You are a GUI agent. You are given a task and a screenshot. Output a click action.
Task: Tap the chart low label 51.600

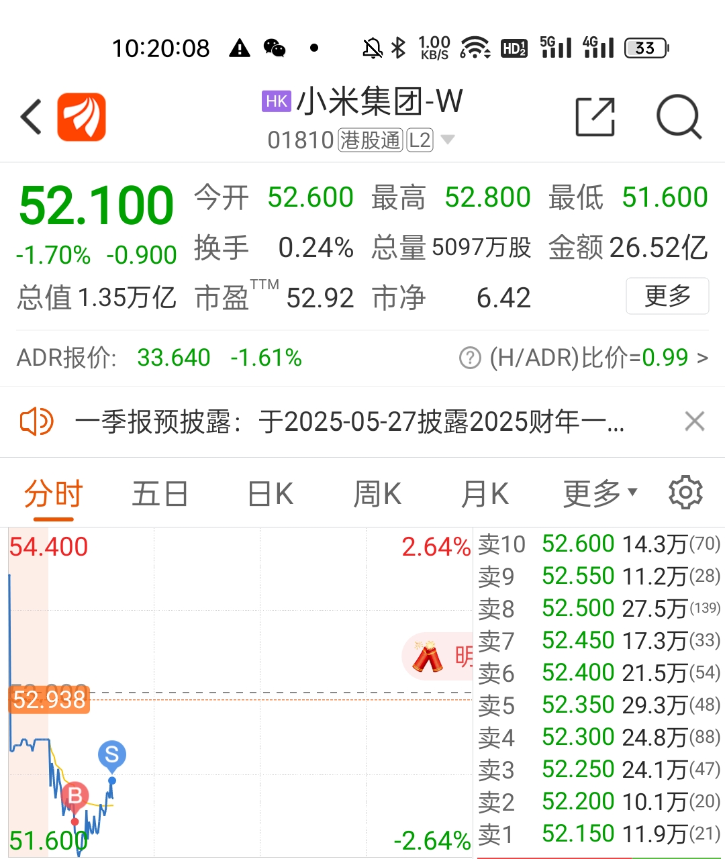click(x=48, y=840)
